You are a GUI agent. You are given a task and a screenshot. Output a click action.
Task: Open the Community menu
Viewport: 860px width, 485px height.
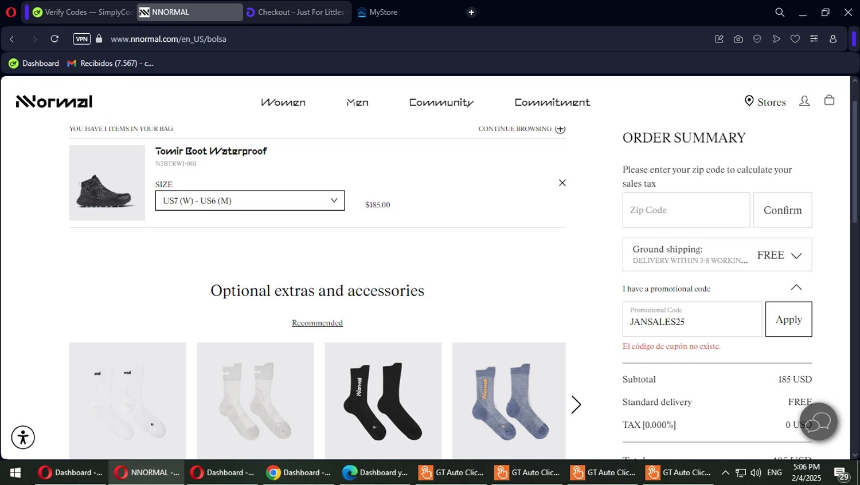point(441,102)
